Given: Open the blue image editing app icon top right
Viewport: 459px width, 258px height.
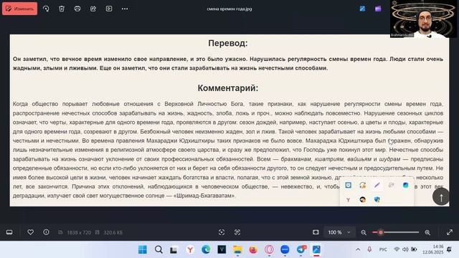Looking at the screenshot, I should tap(362, 9).
